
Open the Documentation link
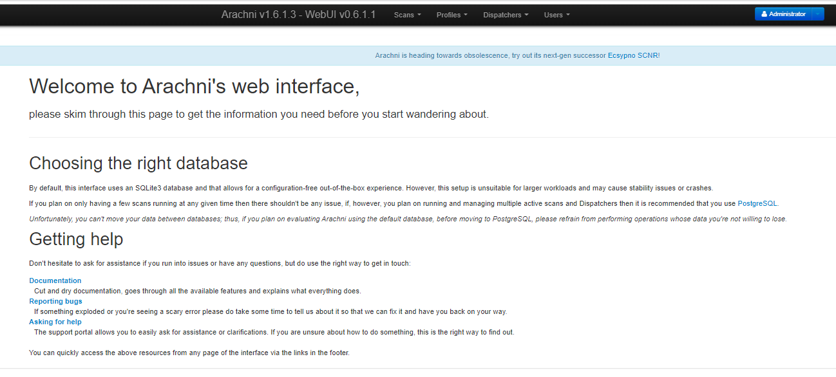point(55,280)
